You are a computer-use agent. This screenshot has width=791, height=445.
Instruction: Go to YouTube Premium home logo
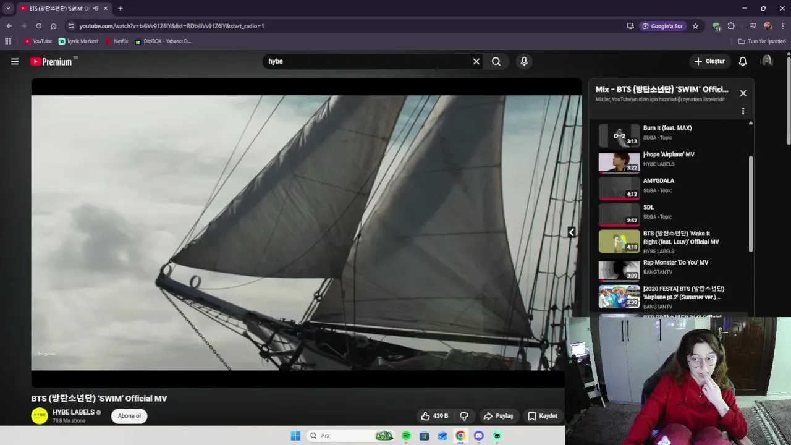pos(52,61)
